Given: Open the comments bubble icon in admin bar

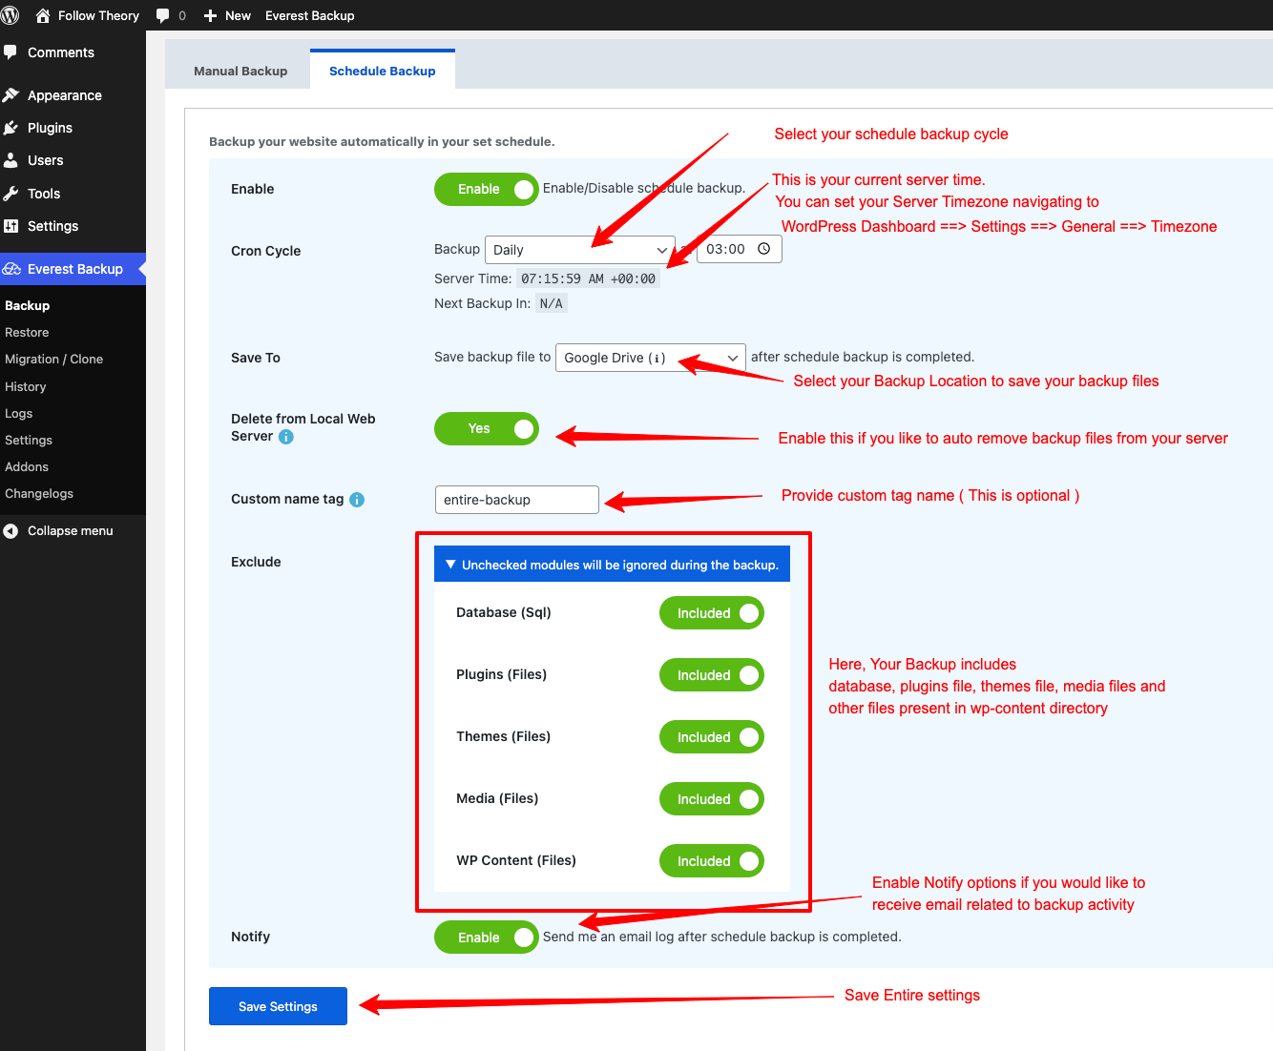Looking at the screenshot, I should [x=163, y=15].
